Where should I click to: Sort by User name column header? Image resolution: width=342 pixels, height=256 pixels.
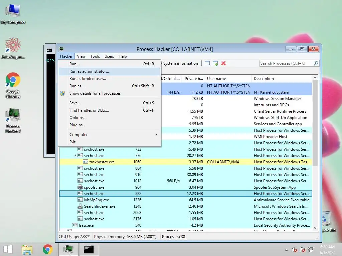[x=228, y=79]
